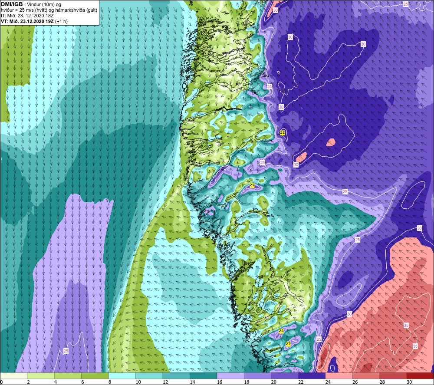
Task: Pick the 10–12 m/s turquoise scale swatch
Action: pyautogui.click(x=149, y=375)
